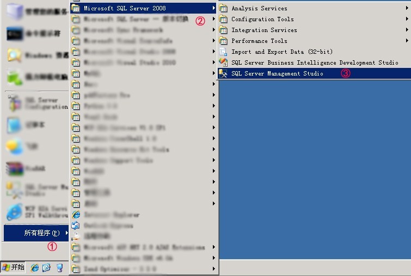
Task: Open SQL Server Management Studio
Action: pos(314,73)
